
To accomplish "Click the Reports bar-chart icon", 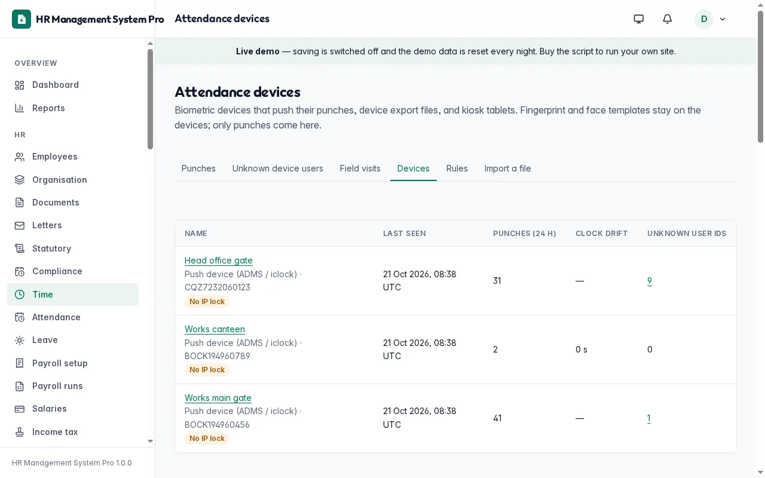I will pyautogui.click(x=20, y=108).
